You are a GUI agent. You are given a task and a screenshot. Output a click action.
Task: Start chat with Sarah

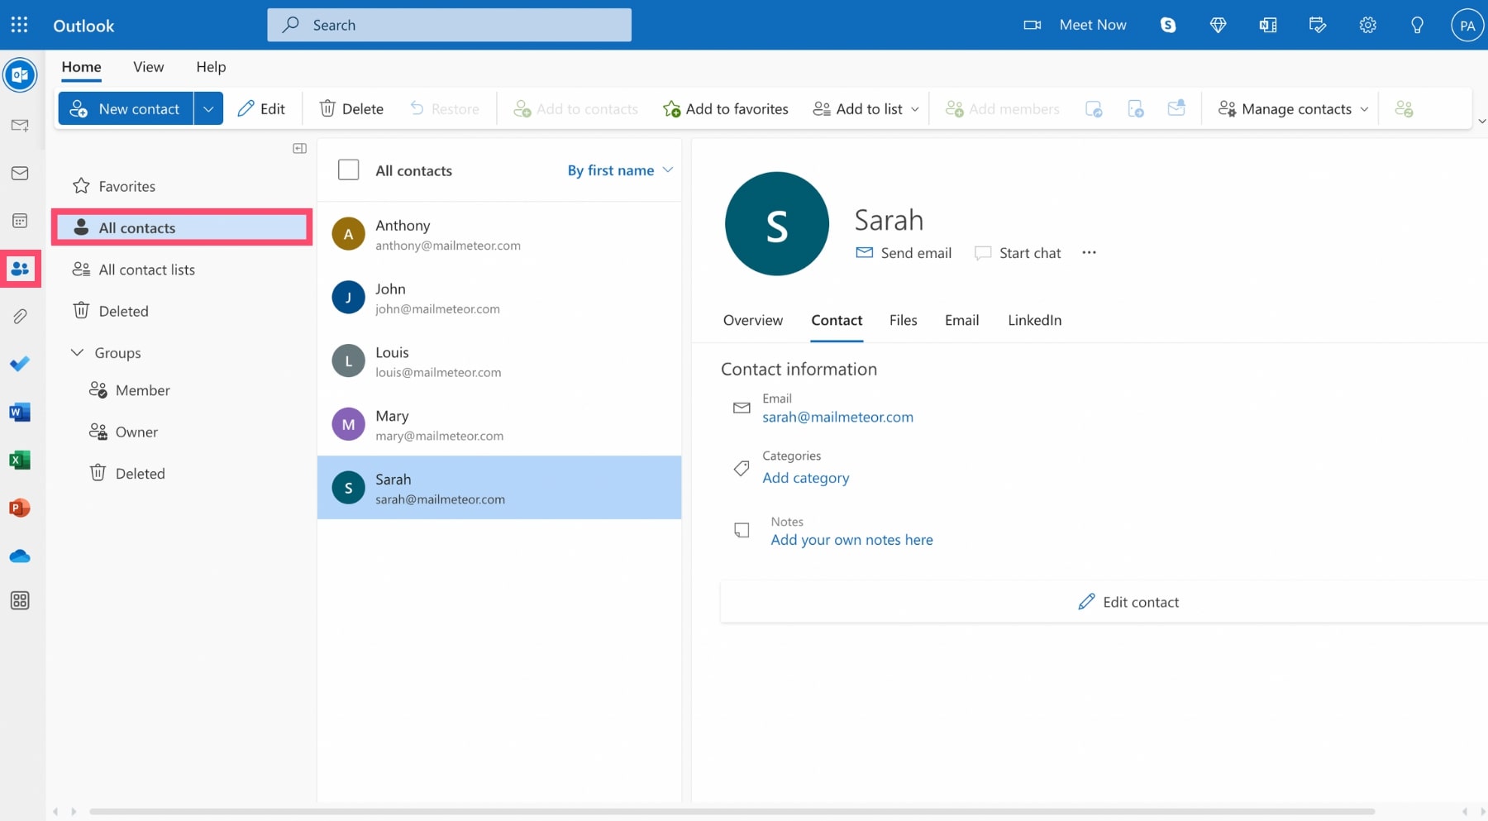[x=1018, y=253]
